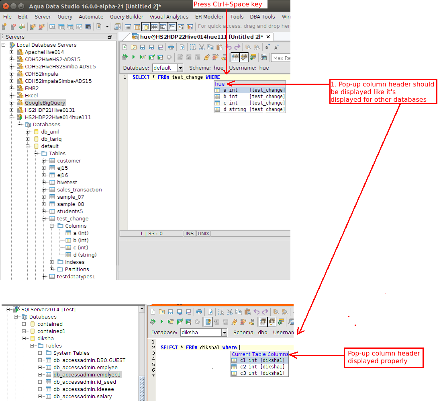This screenshot has height=401, width=439.
Task: Toggle grid results button in SQL Server editor toolbar
Action: (263, 322)
